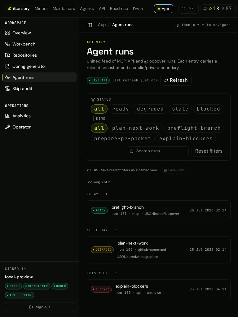Click the Repositories folder icon

coord(7,55)
